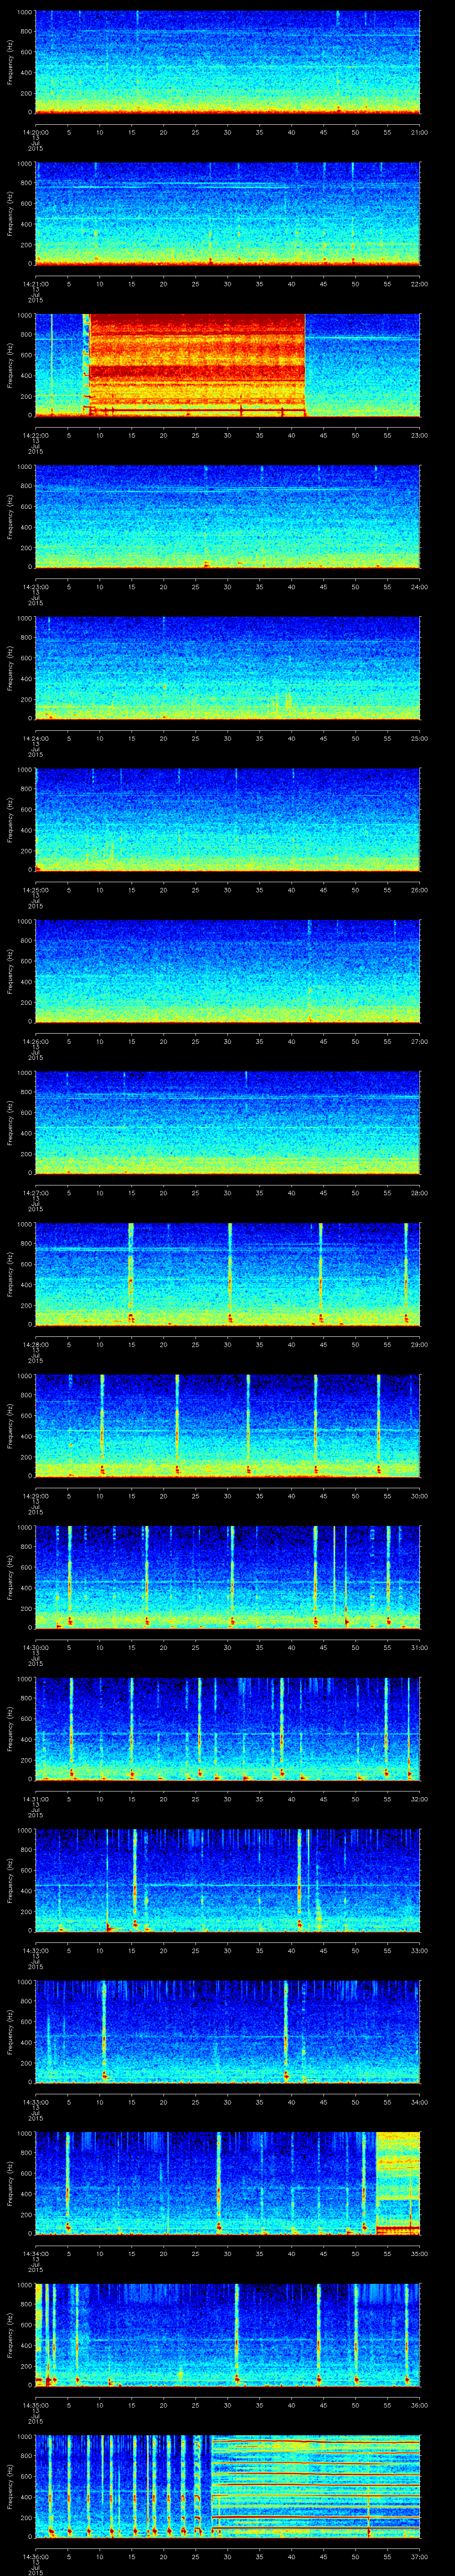The height and width of the screenshot is (2576, 455).
Task: Select the spectrogram panel starting at 14:20:00
Action: [227, 62]
